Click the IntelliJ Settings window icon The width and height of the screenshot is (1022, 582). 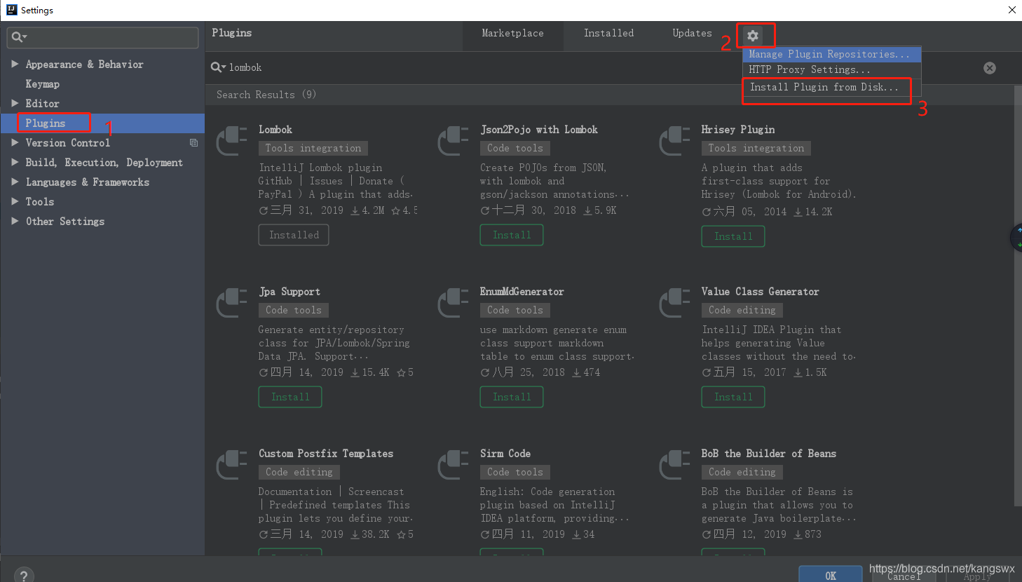(11, 10)
